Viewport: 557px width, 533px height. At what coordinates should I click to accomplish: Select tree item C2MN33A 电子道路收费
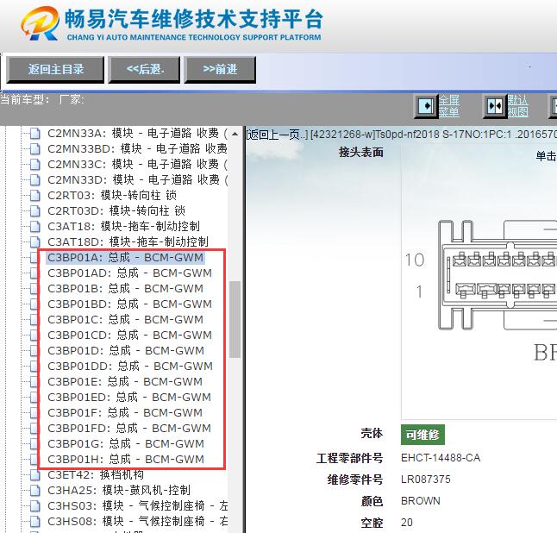point(137,133)
